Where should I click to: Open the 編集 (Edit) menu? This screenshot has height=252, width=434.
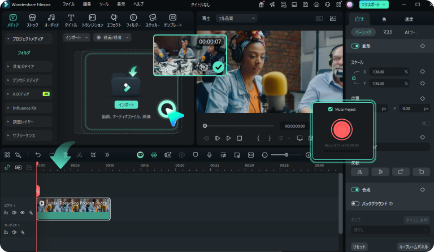(x=87, y=5)
